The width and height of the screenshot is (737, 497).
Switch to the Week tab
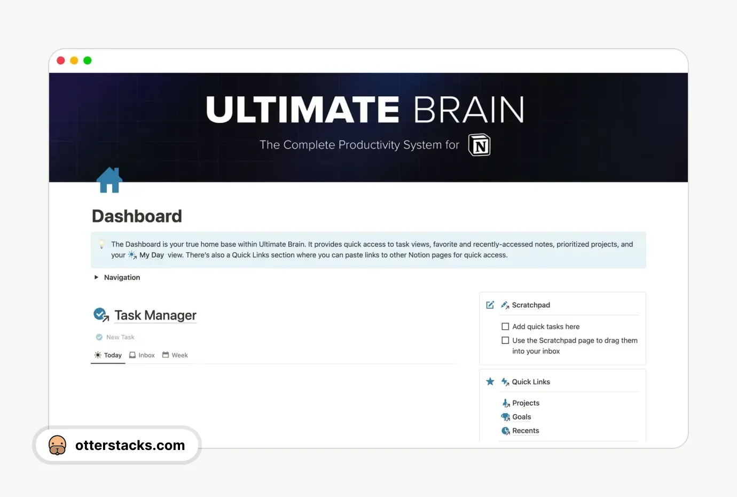click(x=175, y=355)
